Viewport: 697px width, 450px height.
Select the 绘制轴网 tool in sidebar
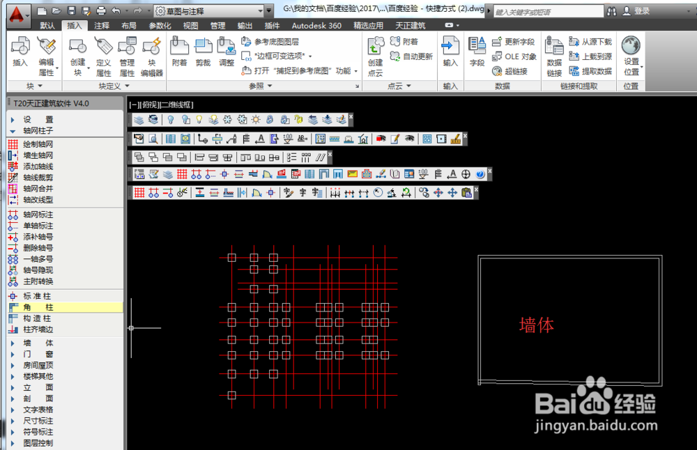(x=38, y=143)
